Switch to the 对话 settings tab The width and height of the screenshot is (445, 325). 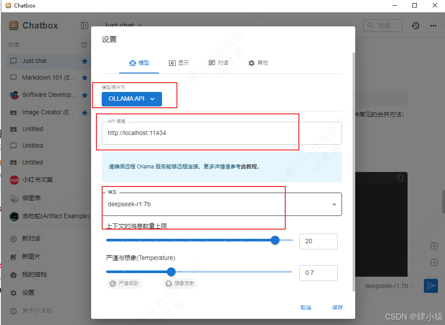218,63
